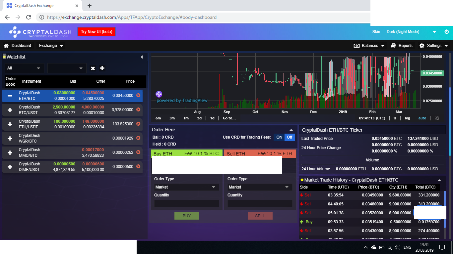The image size is (453, 254).
Task: Open the empty second Watchlist dropdown
Action: tap(67, 68)
